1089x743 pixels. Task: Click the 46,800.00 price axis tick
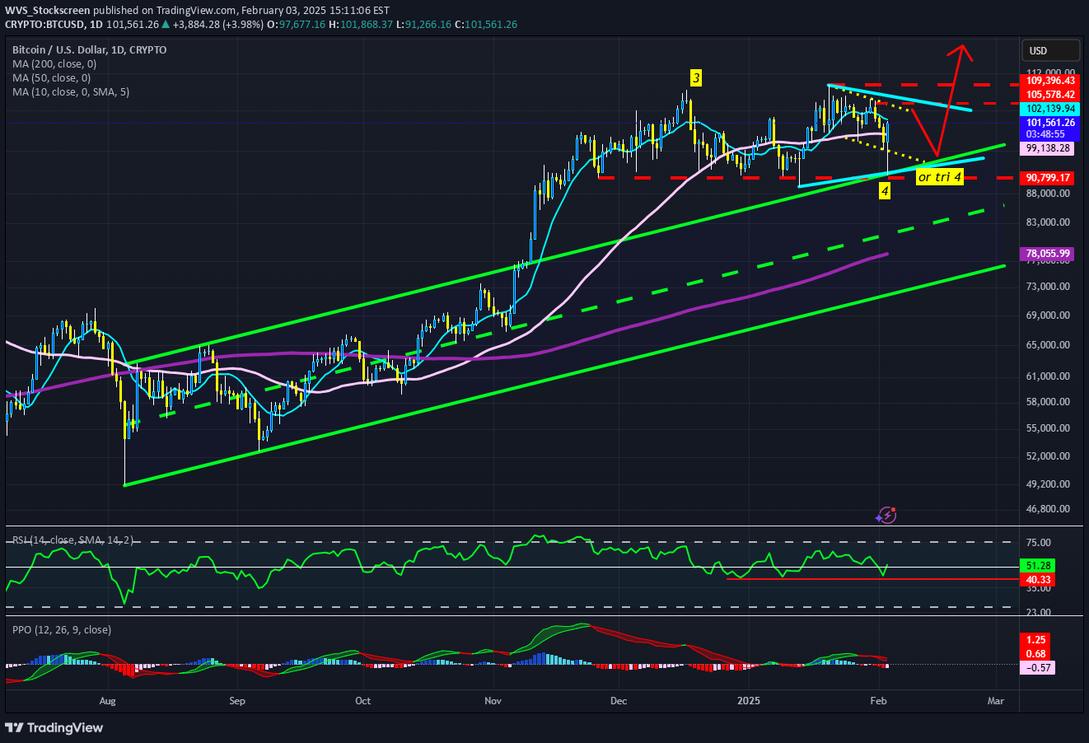click(1049, 509)
